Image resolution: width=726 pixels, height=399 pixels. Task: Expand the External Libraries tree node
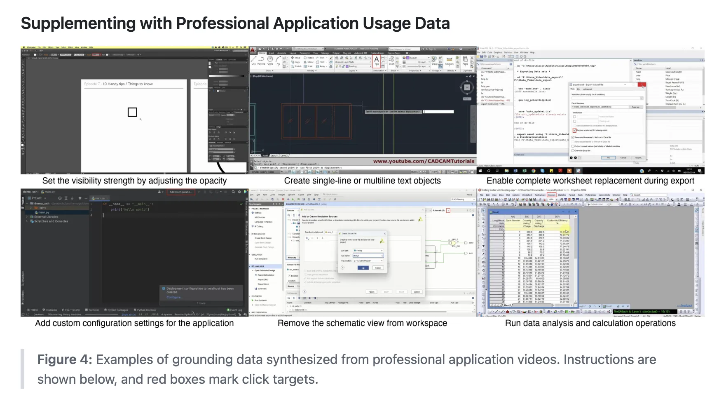[27, 217]
